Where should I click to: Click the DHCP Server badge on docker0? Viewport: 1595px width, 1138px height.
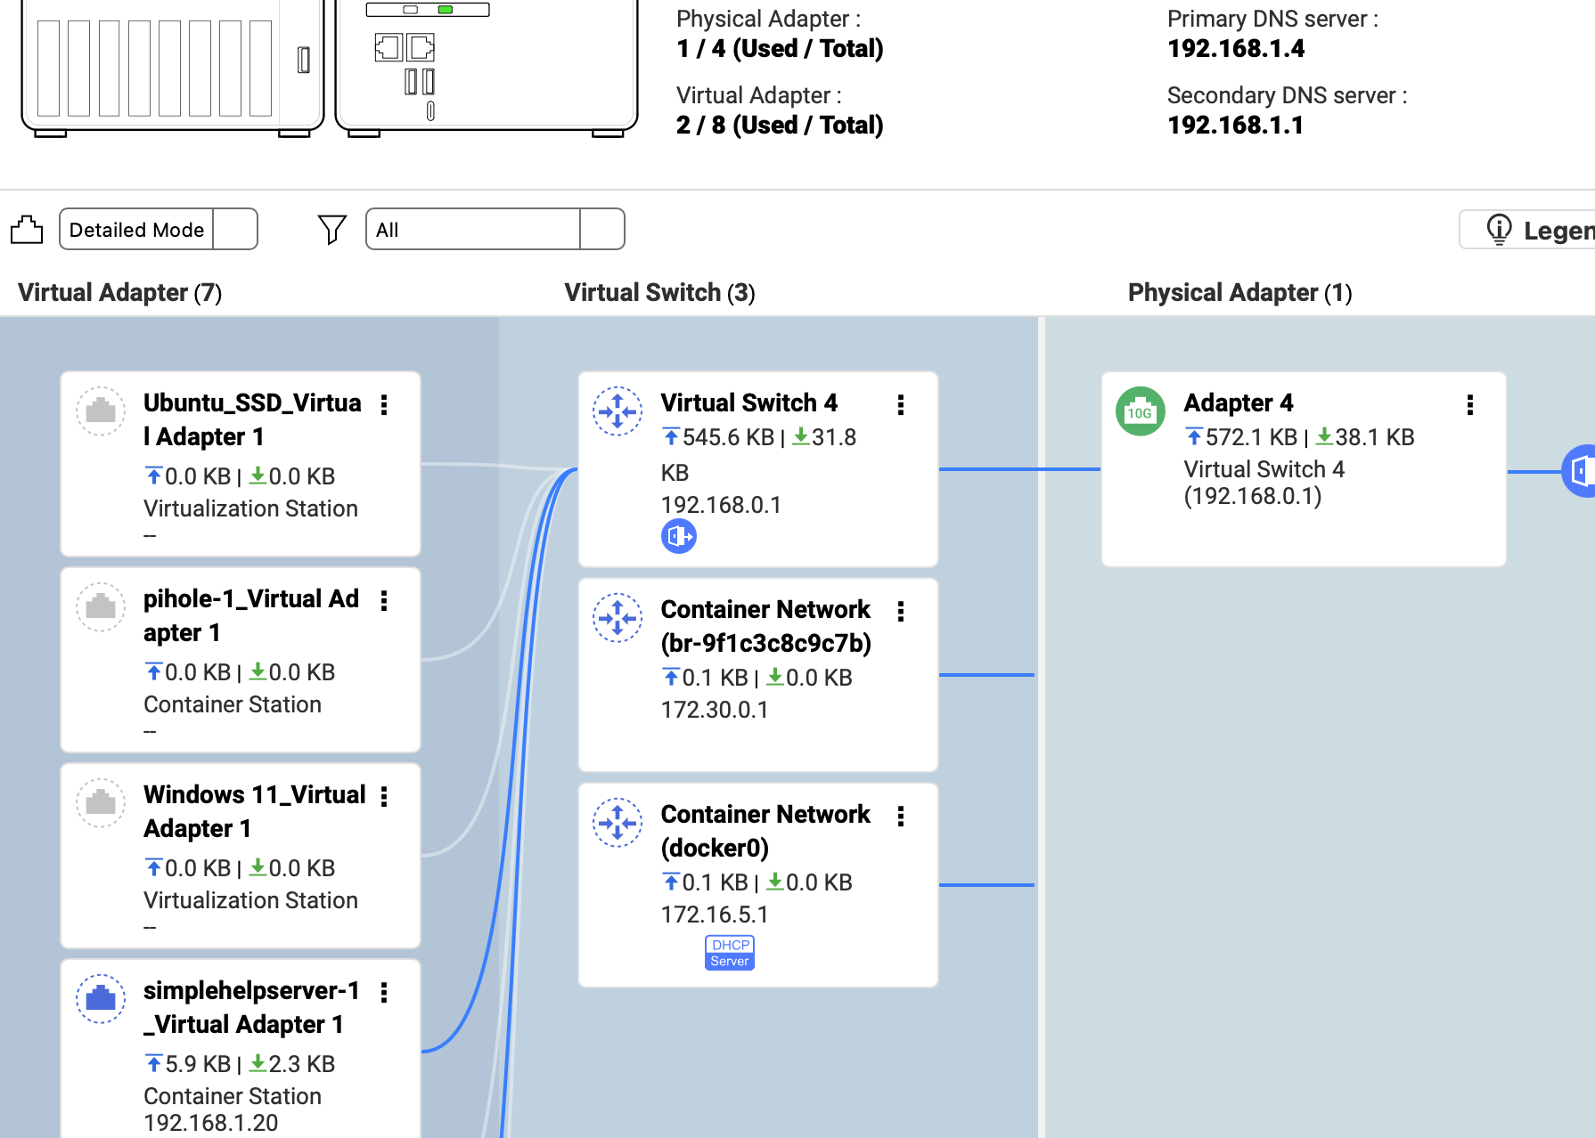pyautogui.click(x=730, y=953)
